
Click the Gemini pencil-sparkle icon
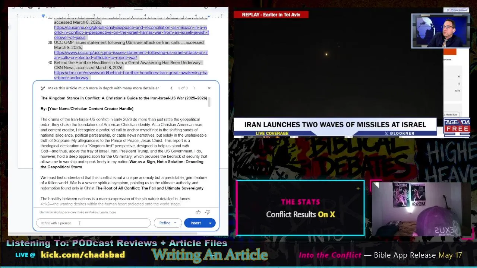click(43, 88)
